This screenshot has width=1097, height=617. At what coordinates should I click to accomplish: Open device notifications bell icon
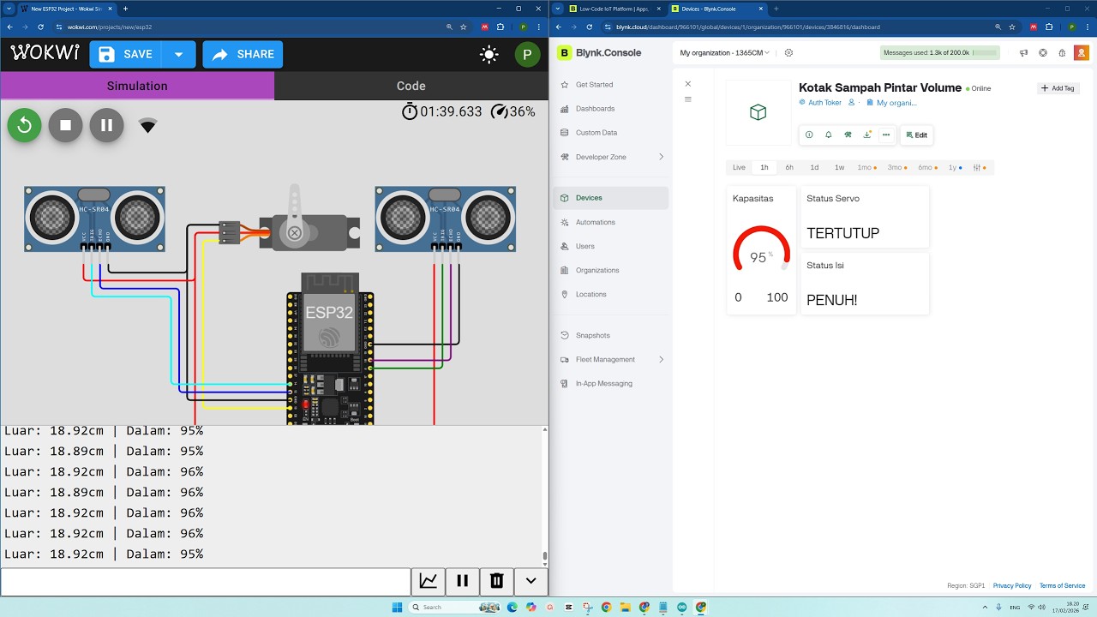pyautogui.click(x=828, y=135)
